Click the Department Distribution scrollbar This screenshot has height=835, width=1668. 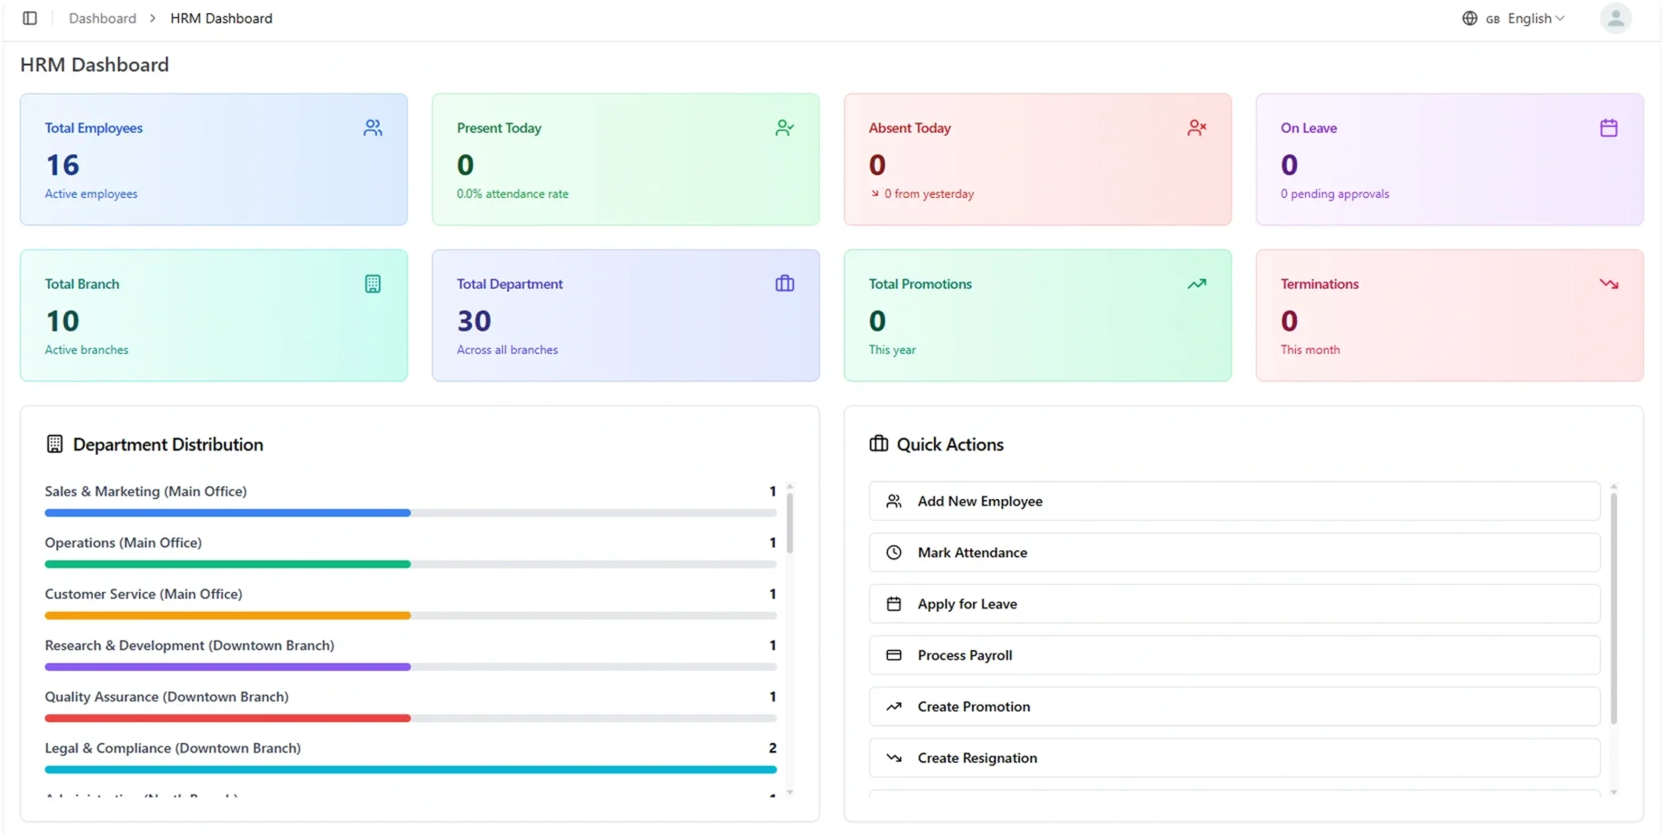tap(790, 523)
